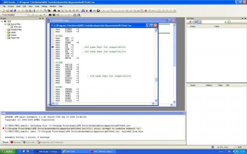Click the Print icon
This screenshot has width=247, height=154.
pos(34,10)
